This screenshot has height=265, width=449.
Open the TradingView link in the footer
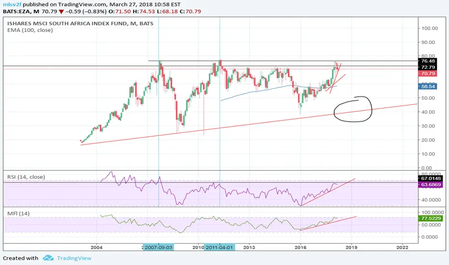pyautogui.click(x=74, y=258)
